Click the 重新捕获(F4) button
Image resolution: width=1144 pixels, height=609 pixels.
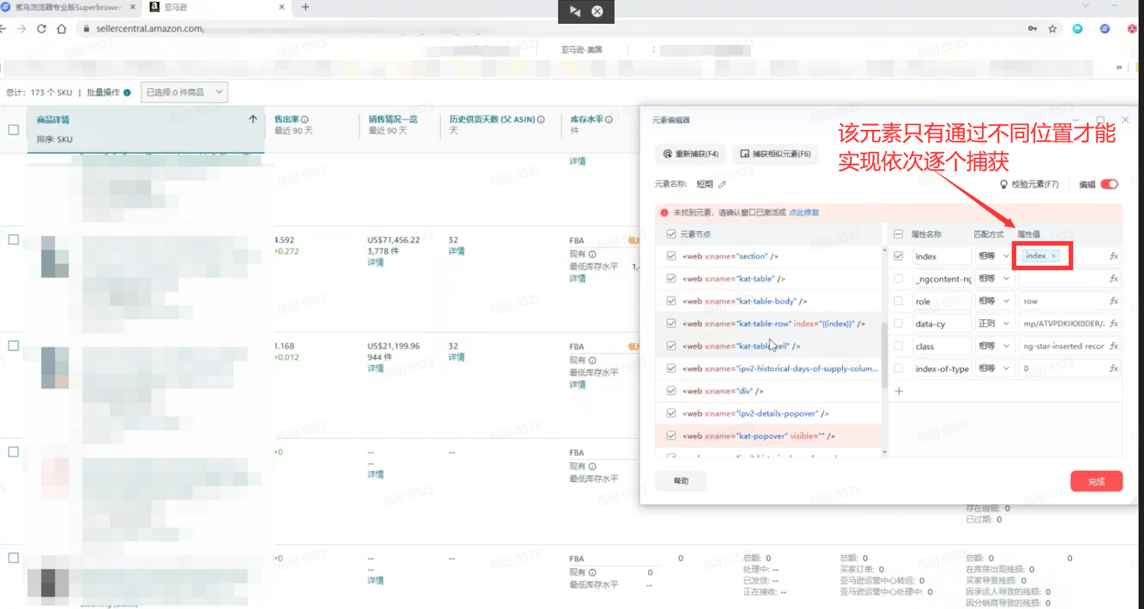click(x=691, y=154)
